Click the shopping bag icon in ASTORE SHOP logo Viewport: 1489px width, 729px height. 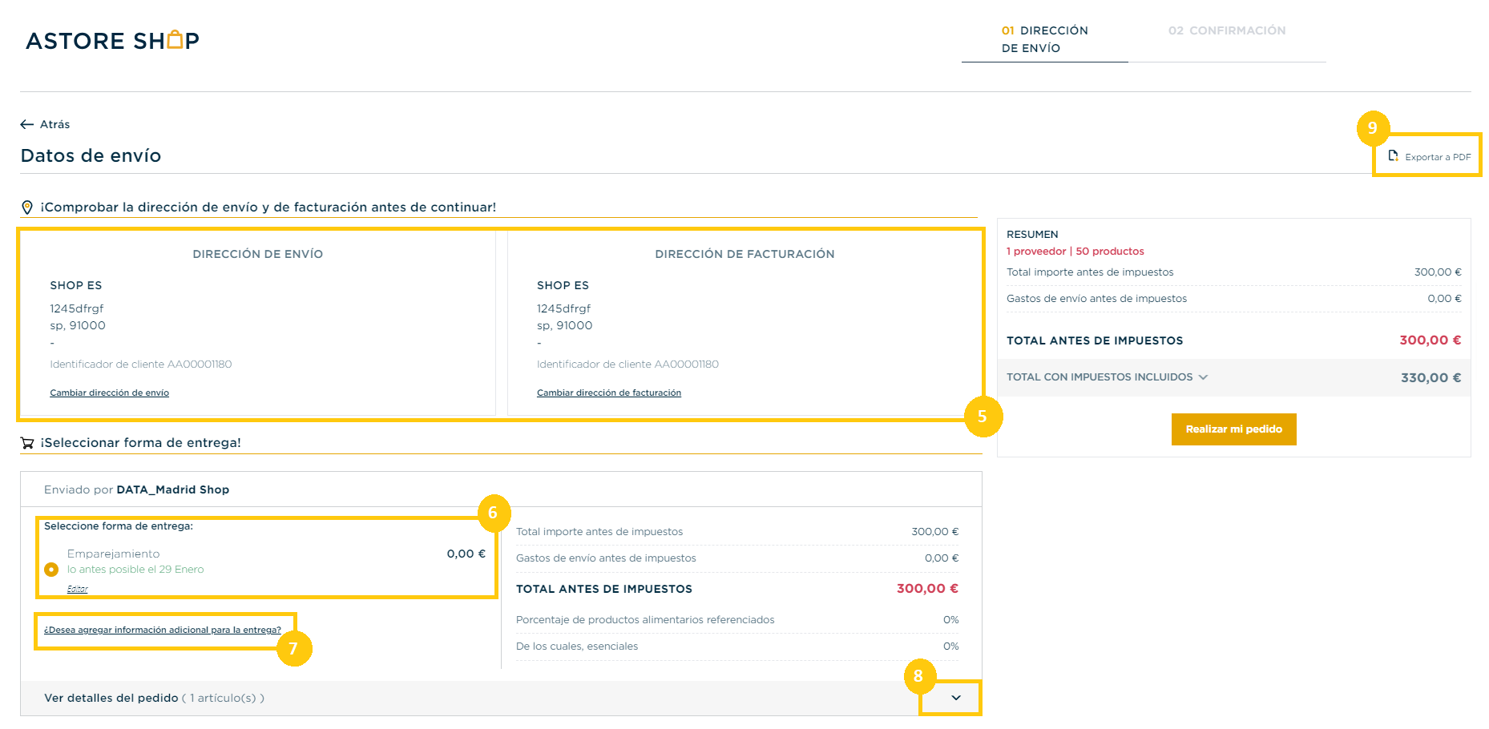[x=176, y=39]
